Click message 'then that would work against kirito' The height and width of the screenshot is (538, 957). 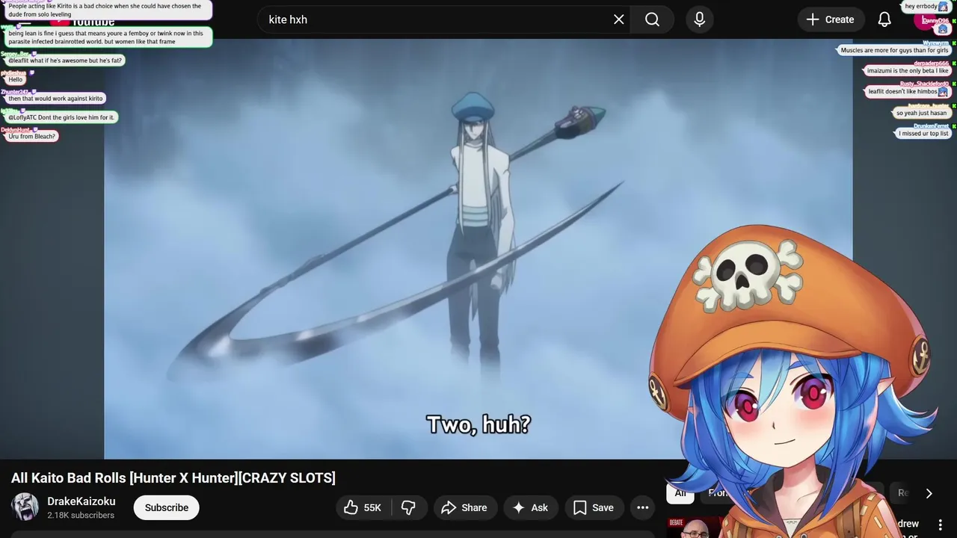pos(56,99)
